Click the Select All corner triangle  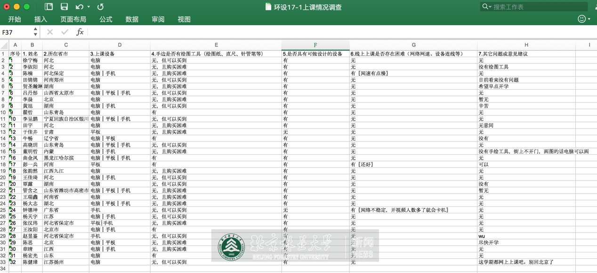4,46
